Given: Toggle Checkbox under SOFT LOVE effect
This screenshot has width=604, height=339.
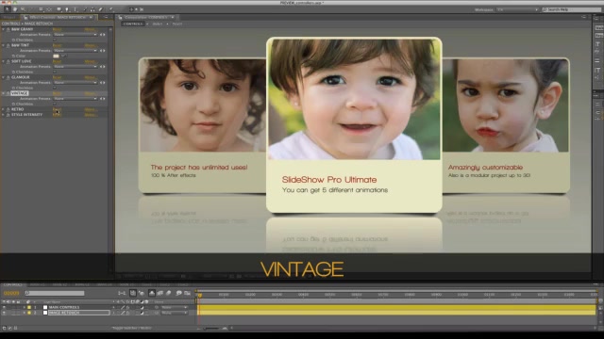Looking at the screenshot, I should [x=55, y=72].
